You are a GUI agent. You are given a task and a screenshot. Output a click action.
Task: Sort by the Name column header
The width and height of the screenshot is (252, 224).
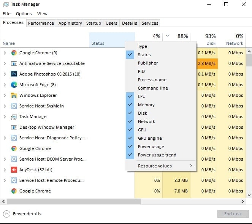(x=44, y=40)
